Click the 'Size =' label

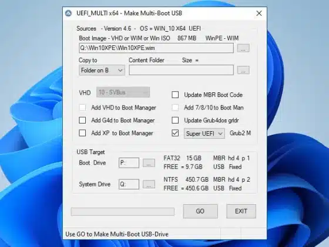pyautogui.click(x=190, y=60)
